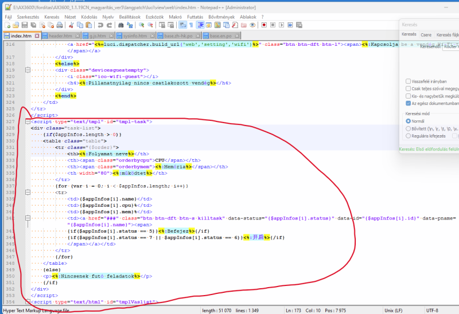Open the Fájl menu
Viewport: 459px width, 314px height.
(x=8, y=17)
